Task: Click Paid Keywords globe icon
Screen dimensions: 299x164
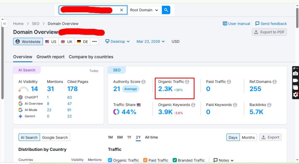Action: coord(235,105)
